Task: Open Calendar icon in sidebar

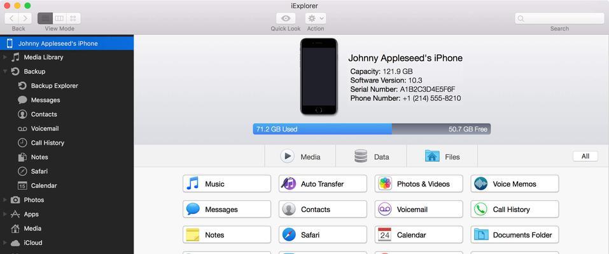Action: point(22,186)
